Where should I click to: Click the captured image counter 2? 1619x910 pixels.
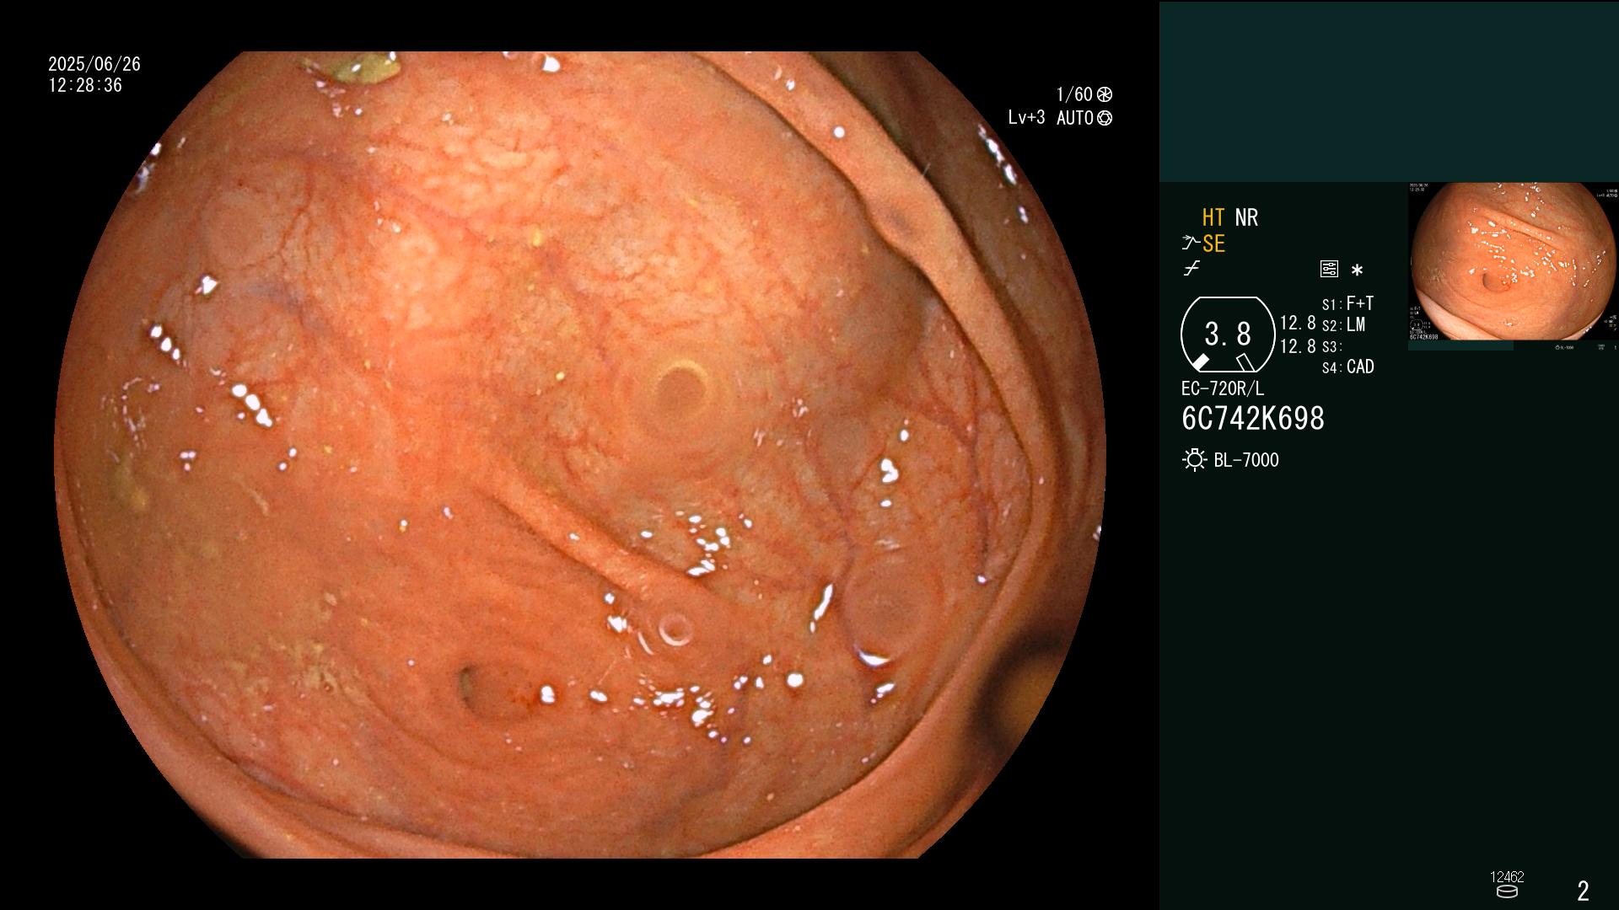point(1584,891)
